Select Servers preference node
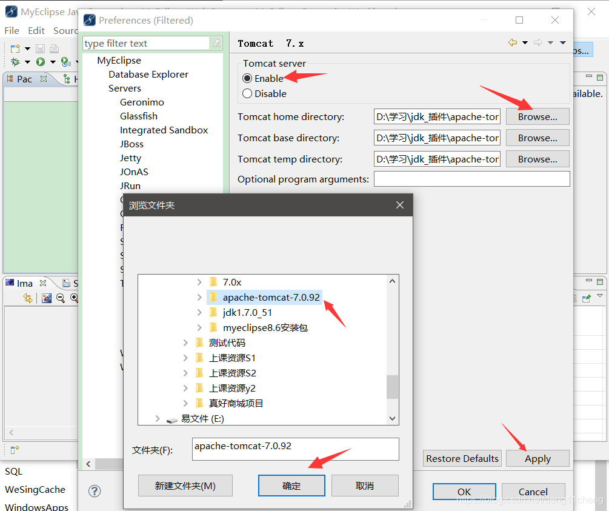Image resolution: width=609 pixels, height=511 pixels. 125,89
